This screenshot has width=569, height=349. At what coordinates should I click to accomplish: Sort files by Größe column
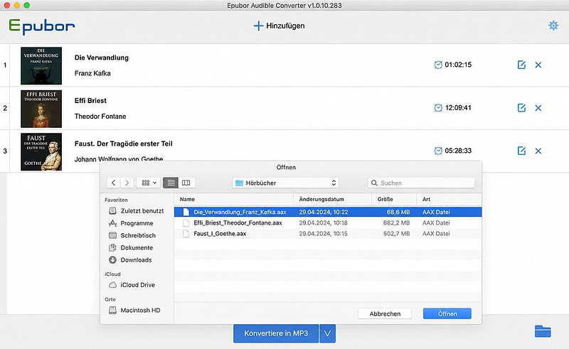[394, 199]
